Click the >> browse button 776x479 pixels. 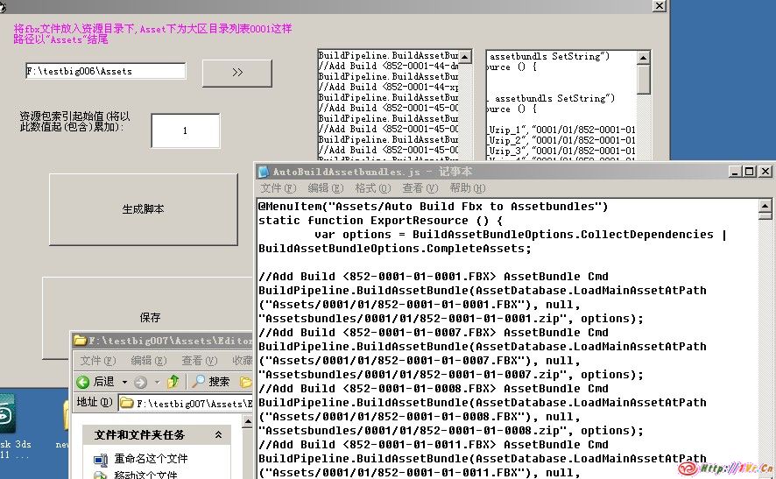(236, 73)
